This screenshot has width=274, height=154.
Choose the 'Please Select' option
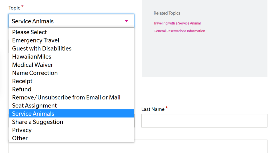tap(71, 32)
